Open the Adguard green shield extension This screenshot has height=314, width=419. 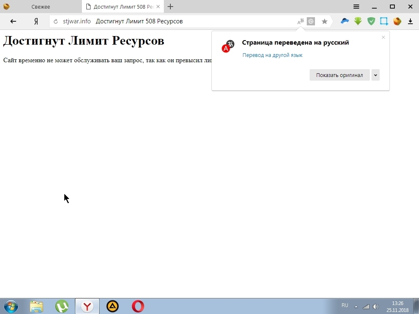371,21
